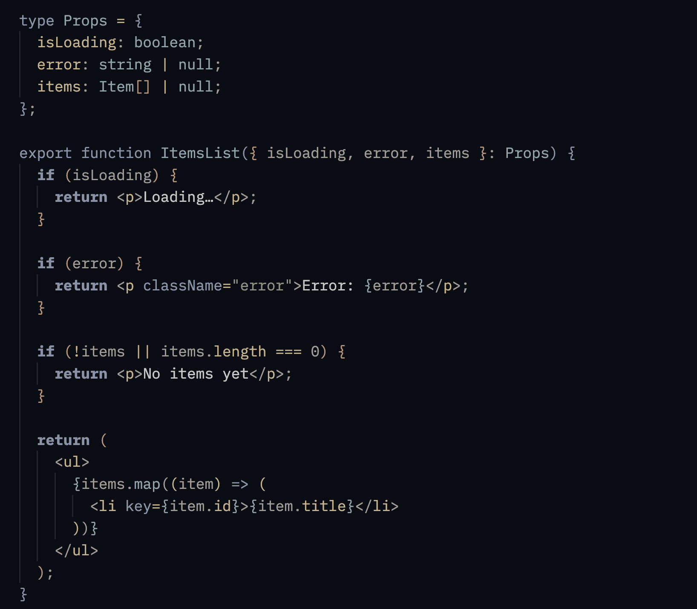Click the "error" string value of className

pyautogui.click(x=262, y=286)
